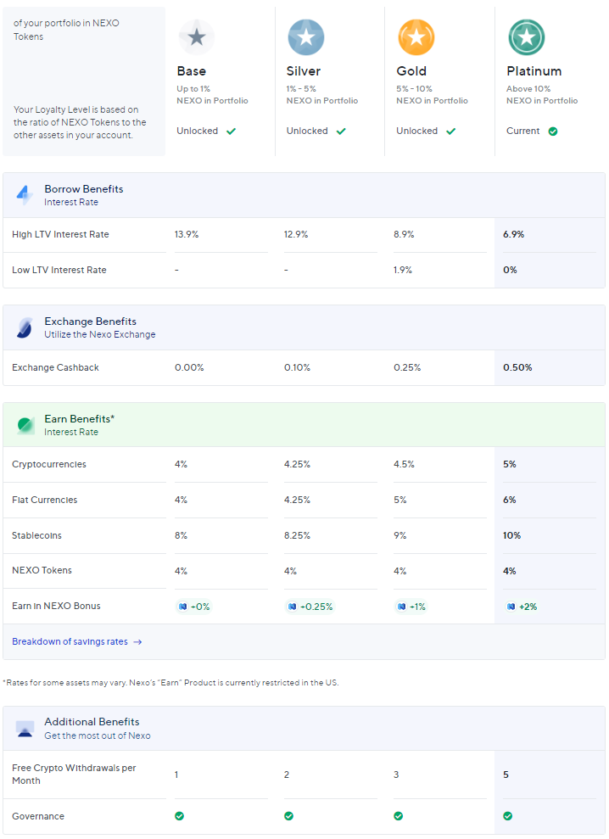The height and width of the screenshot is (839, 609).
Task: Click the Additional Benefits section title
Action: [x=92, y=722]
